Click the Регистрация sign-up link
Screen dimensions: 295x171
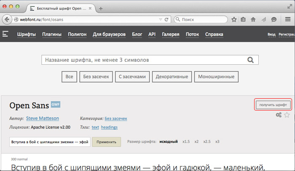click(287, 34)
